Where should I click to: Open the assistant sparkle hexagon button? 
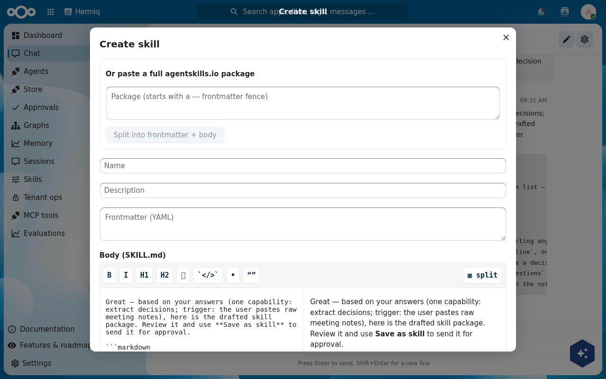click(582, 353)
